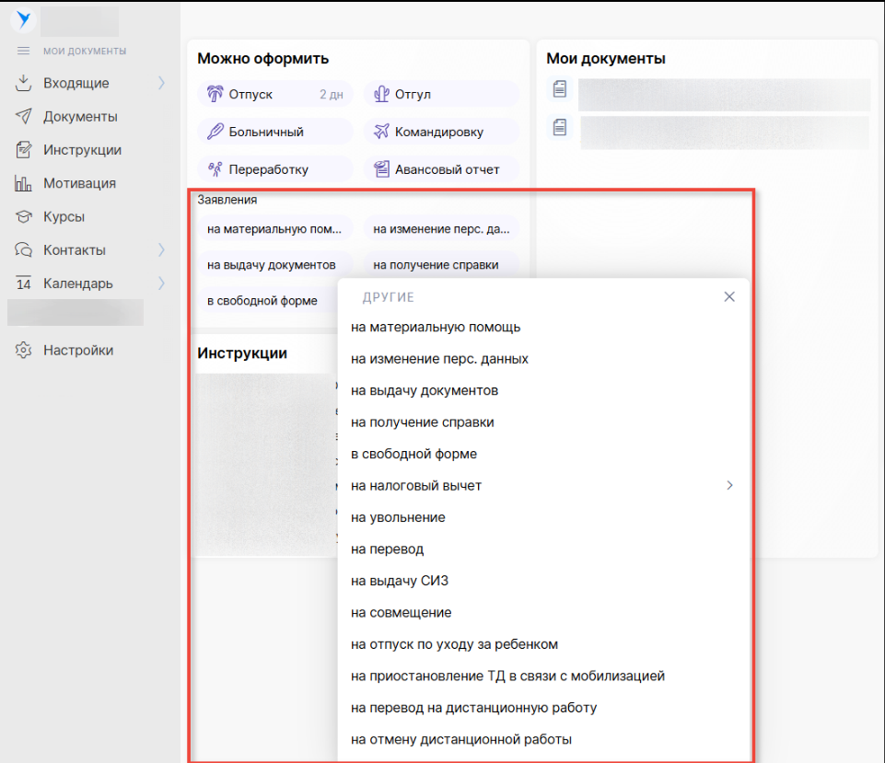Close the Другие popup with X
The image size is (885, 763).
click(729, 297)
